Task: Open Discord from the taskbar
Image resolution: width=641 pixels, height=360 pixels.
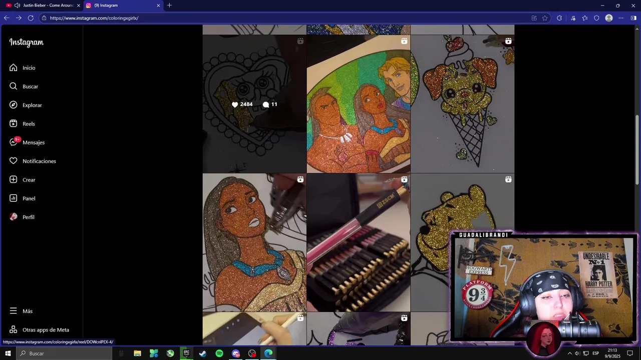Action: 236,353
